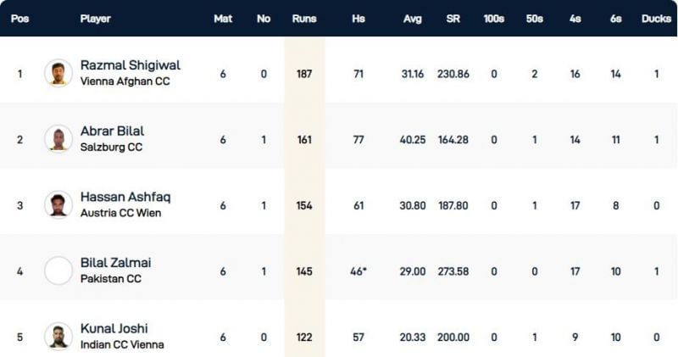Viewport: 678px width, 357px height.
Task: Select the 187 runs highlighted cell
Action: click(303, 74)
